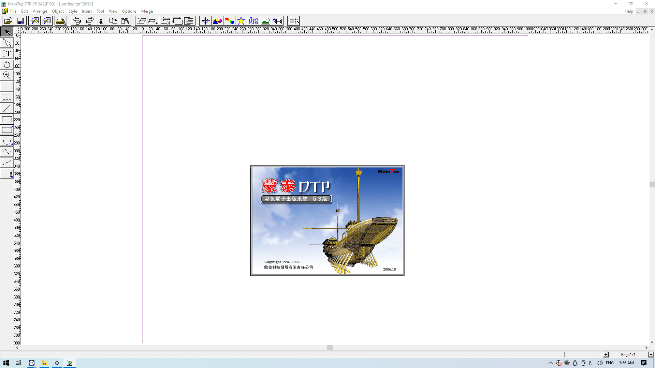The height and width of the screenshot is (368, 655).
Task: Click the vertical scrollbar down arrow
Action: click(x=652, y=342)
